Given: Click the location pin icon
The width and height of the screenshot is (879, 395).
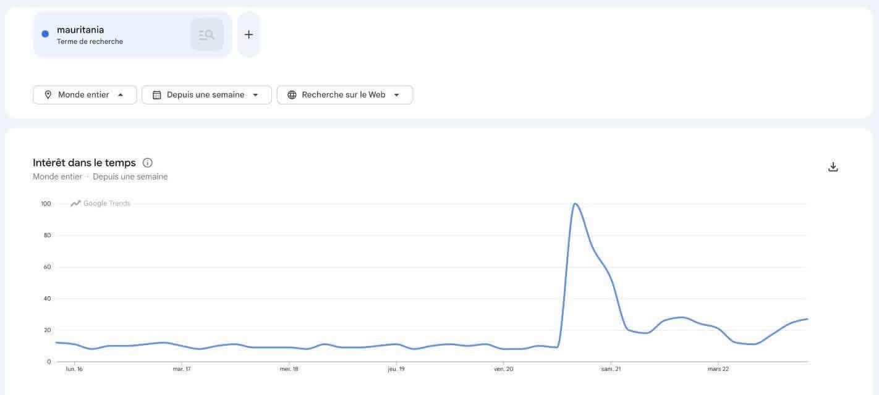Looking at the screenshot, I should pos(48,95).
